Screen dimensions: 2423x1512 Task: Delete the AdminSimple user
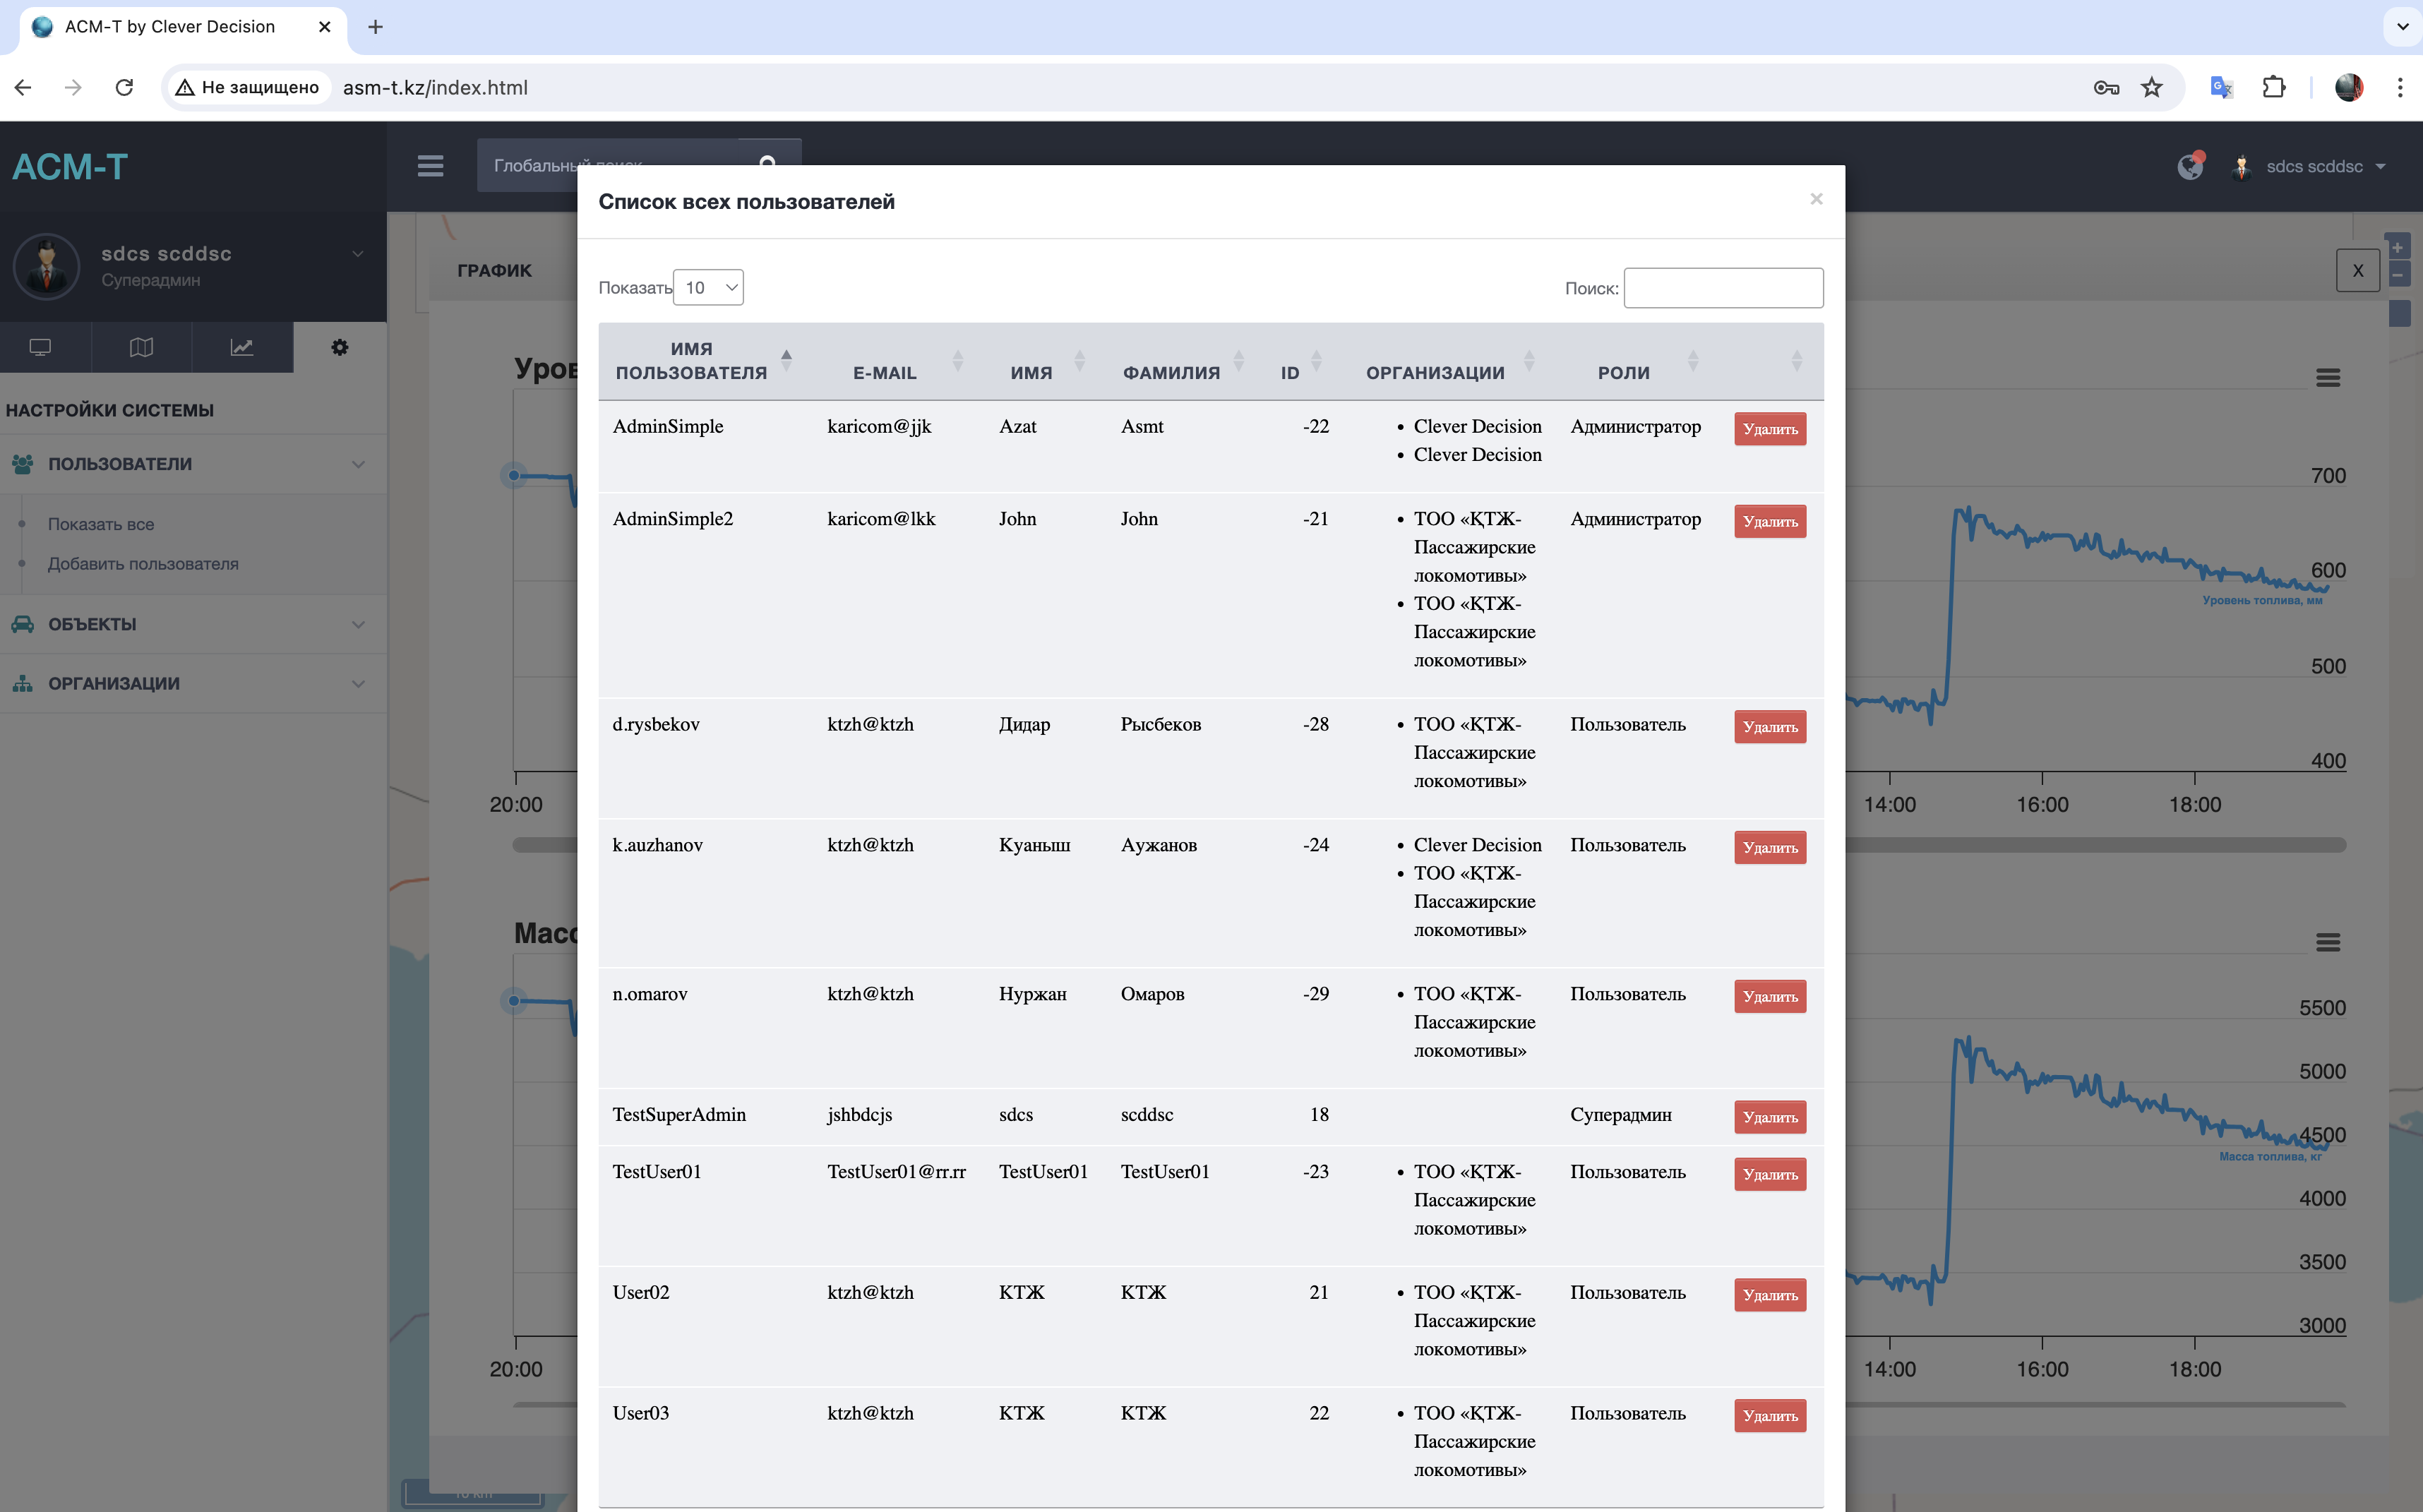tap(1769, 429)
